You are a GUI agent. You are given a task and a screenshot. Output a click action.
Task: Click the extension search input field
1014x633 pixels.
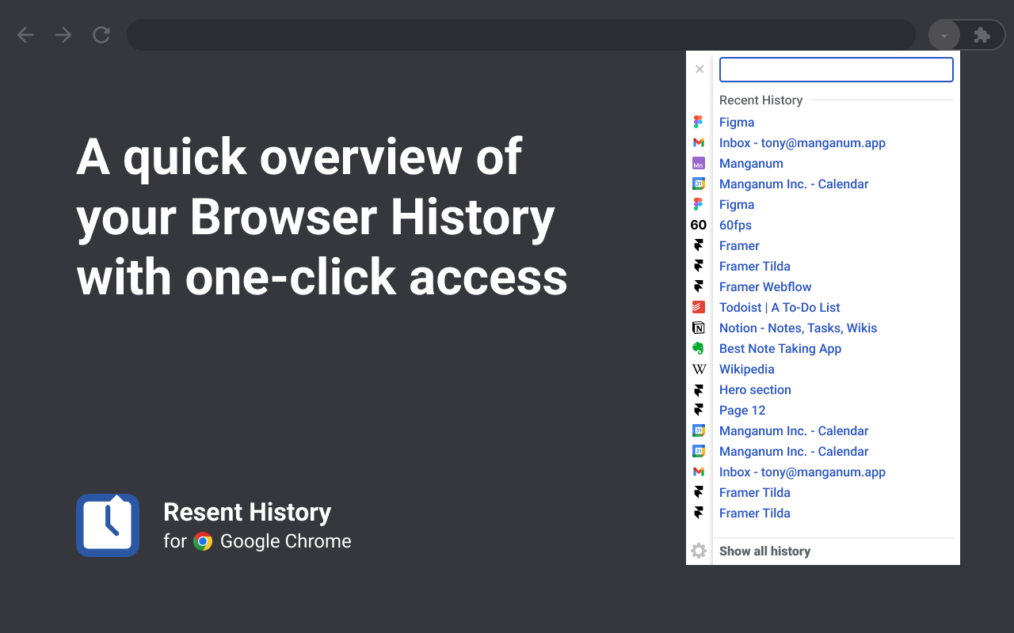click(x=836, y=69)
